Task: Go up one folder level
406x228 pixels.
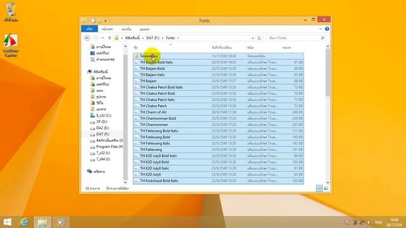Action: pyautogui.click(x=110, y=38)
